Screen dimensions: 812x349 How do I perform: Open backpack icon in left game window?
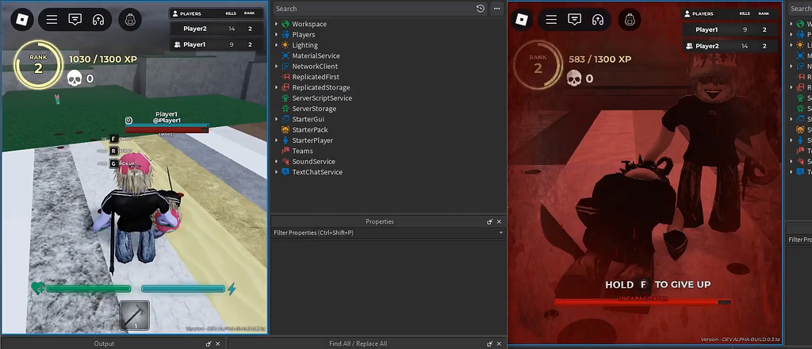130,20
